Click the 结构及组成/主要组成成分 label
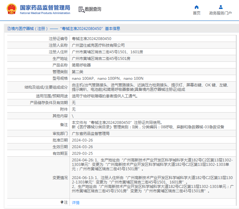 (46, 87)
